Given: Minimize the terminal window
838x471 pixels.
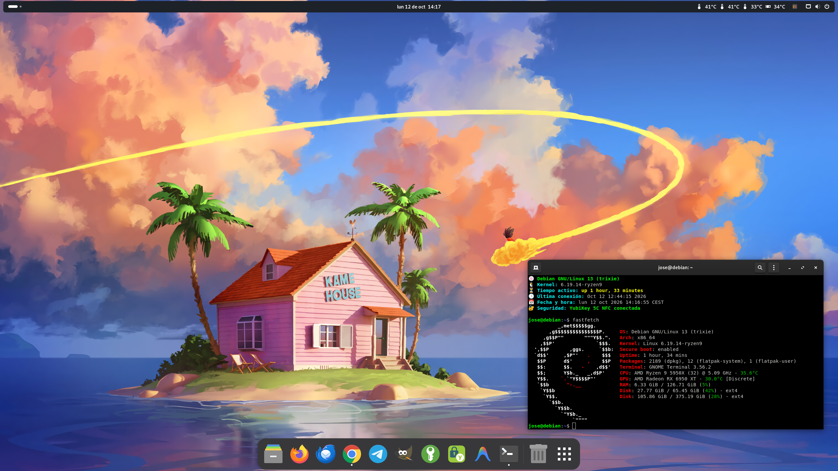Looking at the screenshot, I should coord(789,268).
